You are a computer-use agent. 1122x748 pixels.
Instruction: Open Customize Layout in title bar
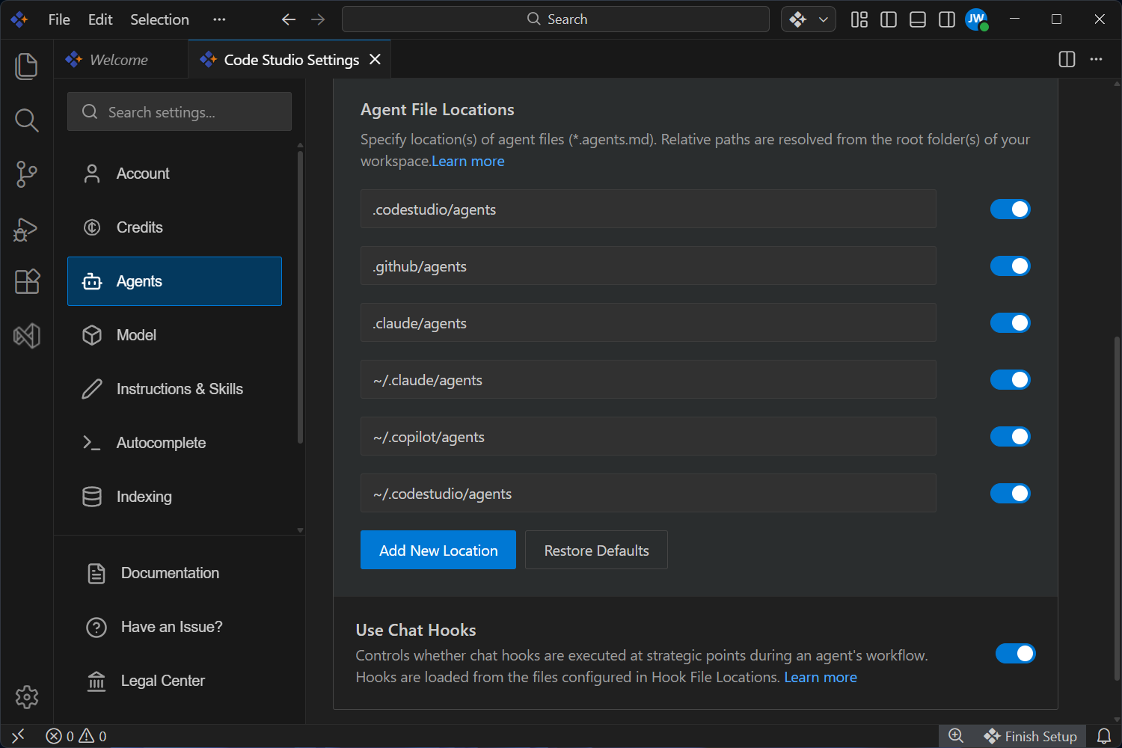pos(859,19)
